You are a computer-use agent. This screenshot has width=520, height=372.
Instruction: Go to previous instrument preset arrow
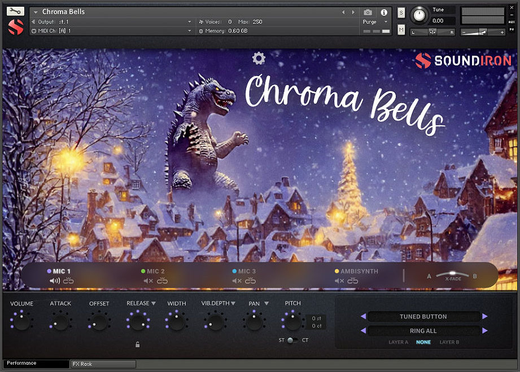click(343, 12)
